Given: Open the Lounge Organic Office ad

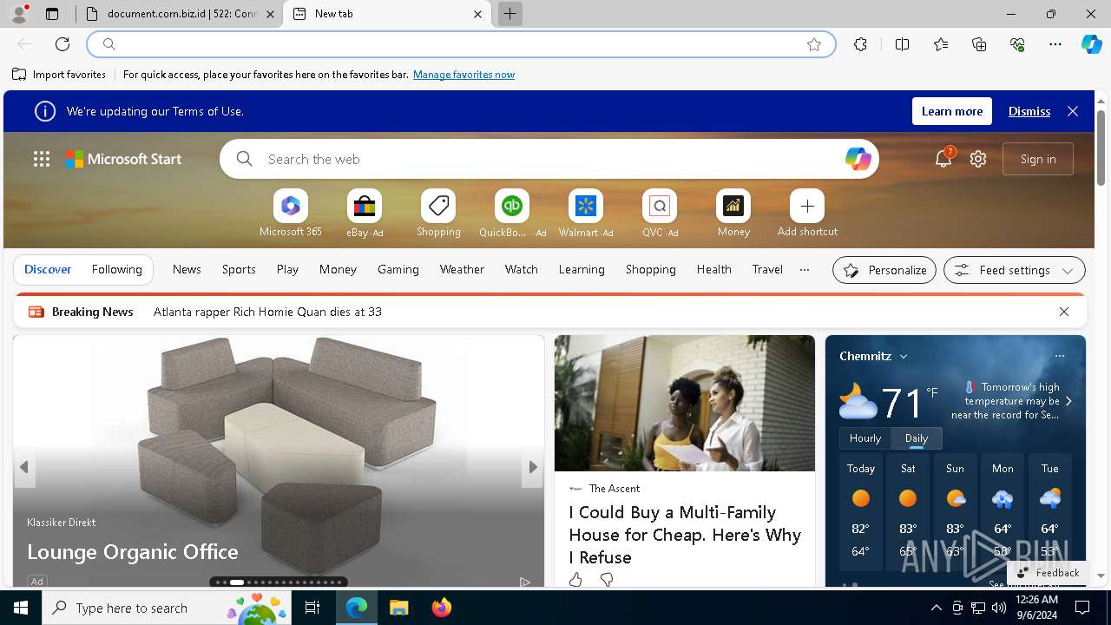Looking at the screenshot, I should [133, 552].
